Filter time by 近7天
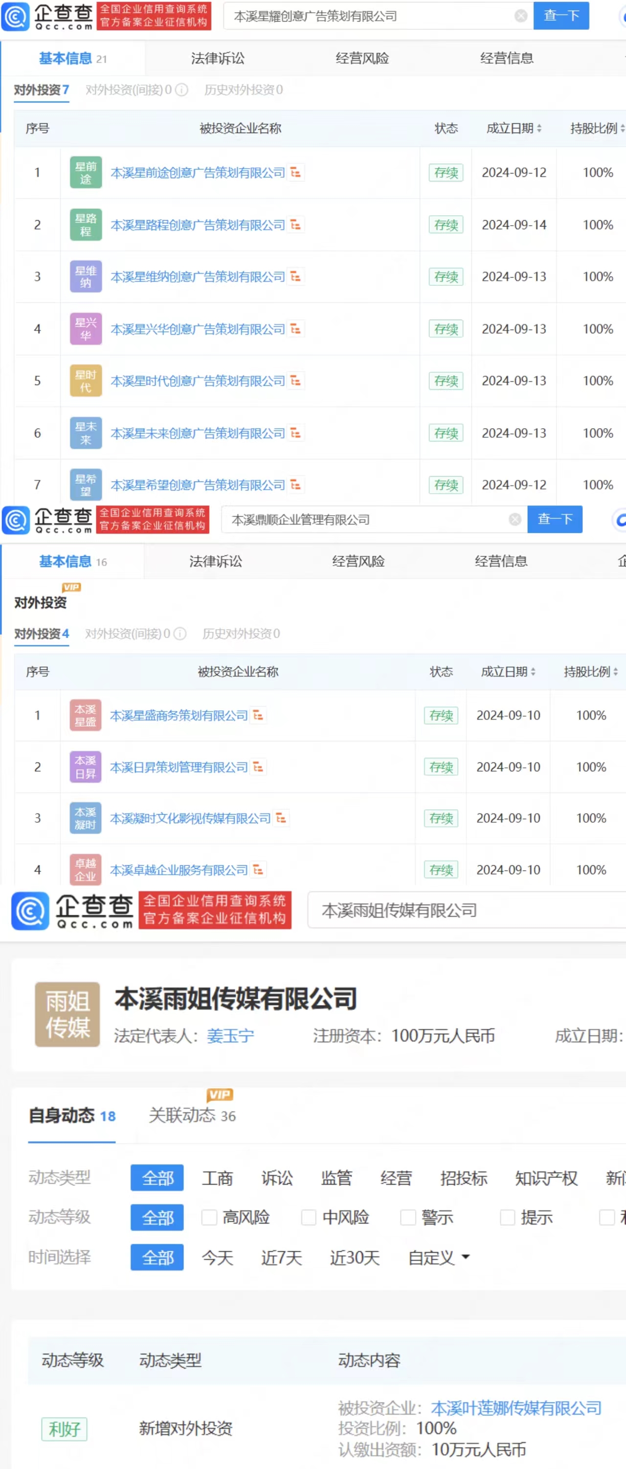The height and width of the screenshot is (1469, 626). pos(281,1258)
